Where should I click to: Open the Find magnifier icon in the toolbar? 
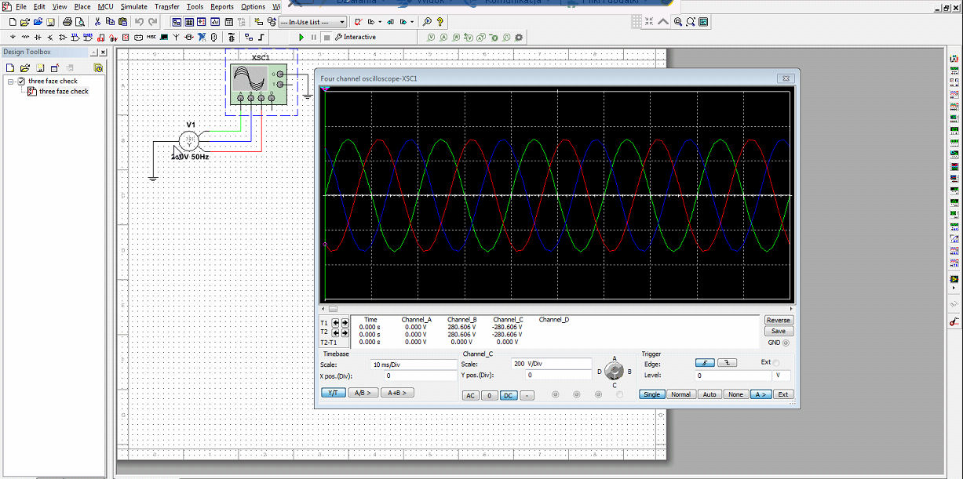tap(427, 22)
